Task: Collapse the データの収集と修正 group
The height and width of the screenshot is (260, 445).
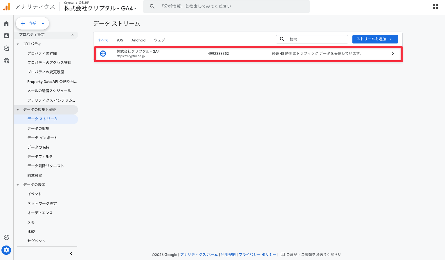Action: coord(18,110)
